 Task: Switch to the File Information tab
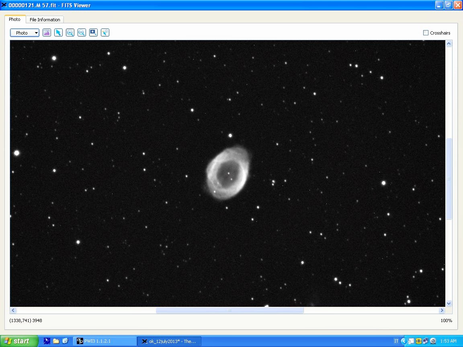pos(45,20)
